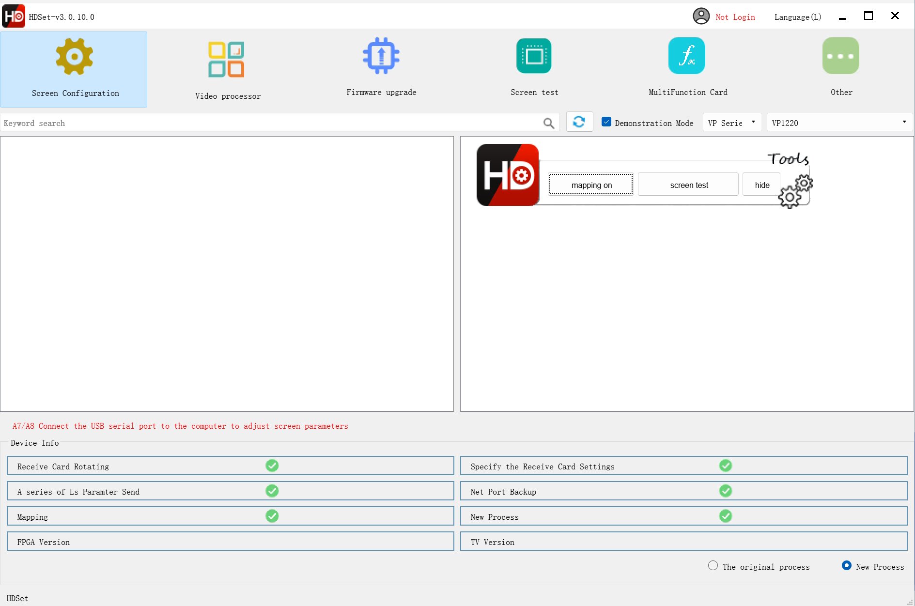Click the HDSet status bar text

[17, 598]
